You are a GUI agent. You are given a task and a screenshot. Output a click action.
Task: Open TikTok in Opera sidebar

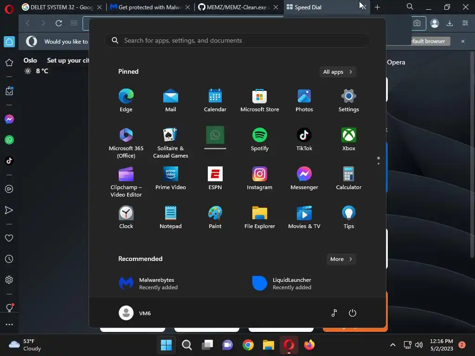pyautogui.click(x=9, y=160)
